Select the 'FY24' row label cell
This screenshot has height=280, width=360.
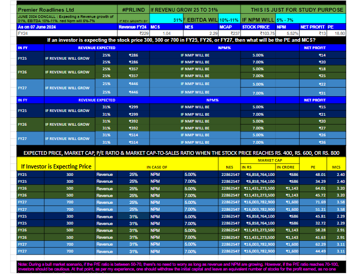pyautogui.click(x=67, y=33)
